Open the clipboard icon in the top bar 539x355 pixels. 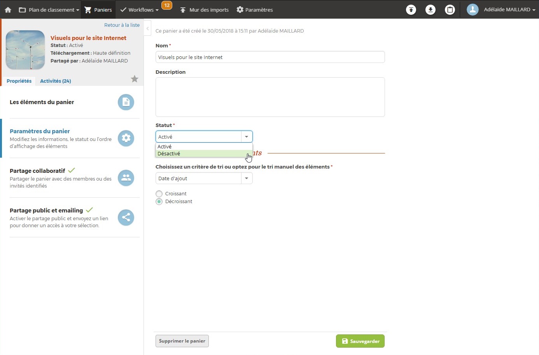[x=450, y=10]
